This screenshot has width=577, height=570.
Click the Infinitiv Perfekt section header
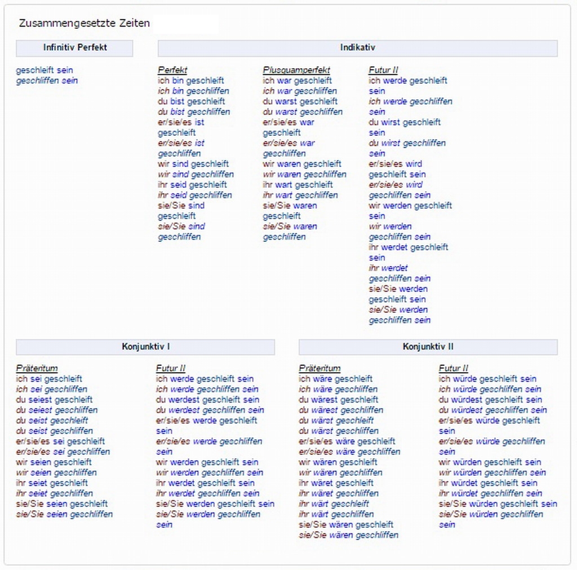coord(74,48)
